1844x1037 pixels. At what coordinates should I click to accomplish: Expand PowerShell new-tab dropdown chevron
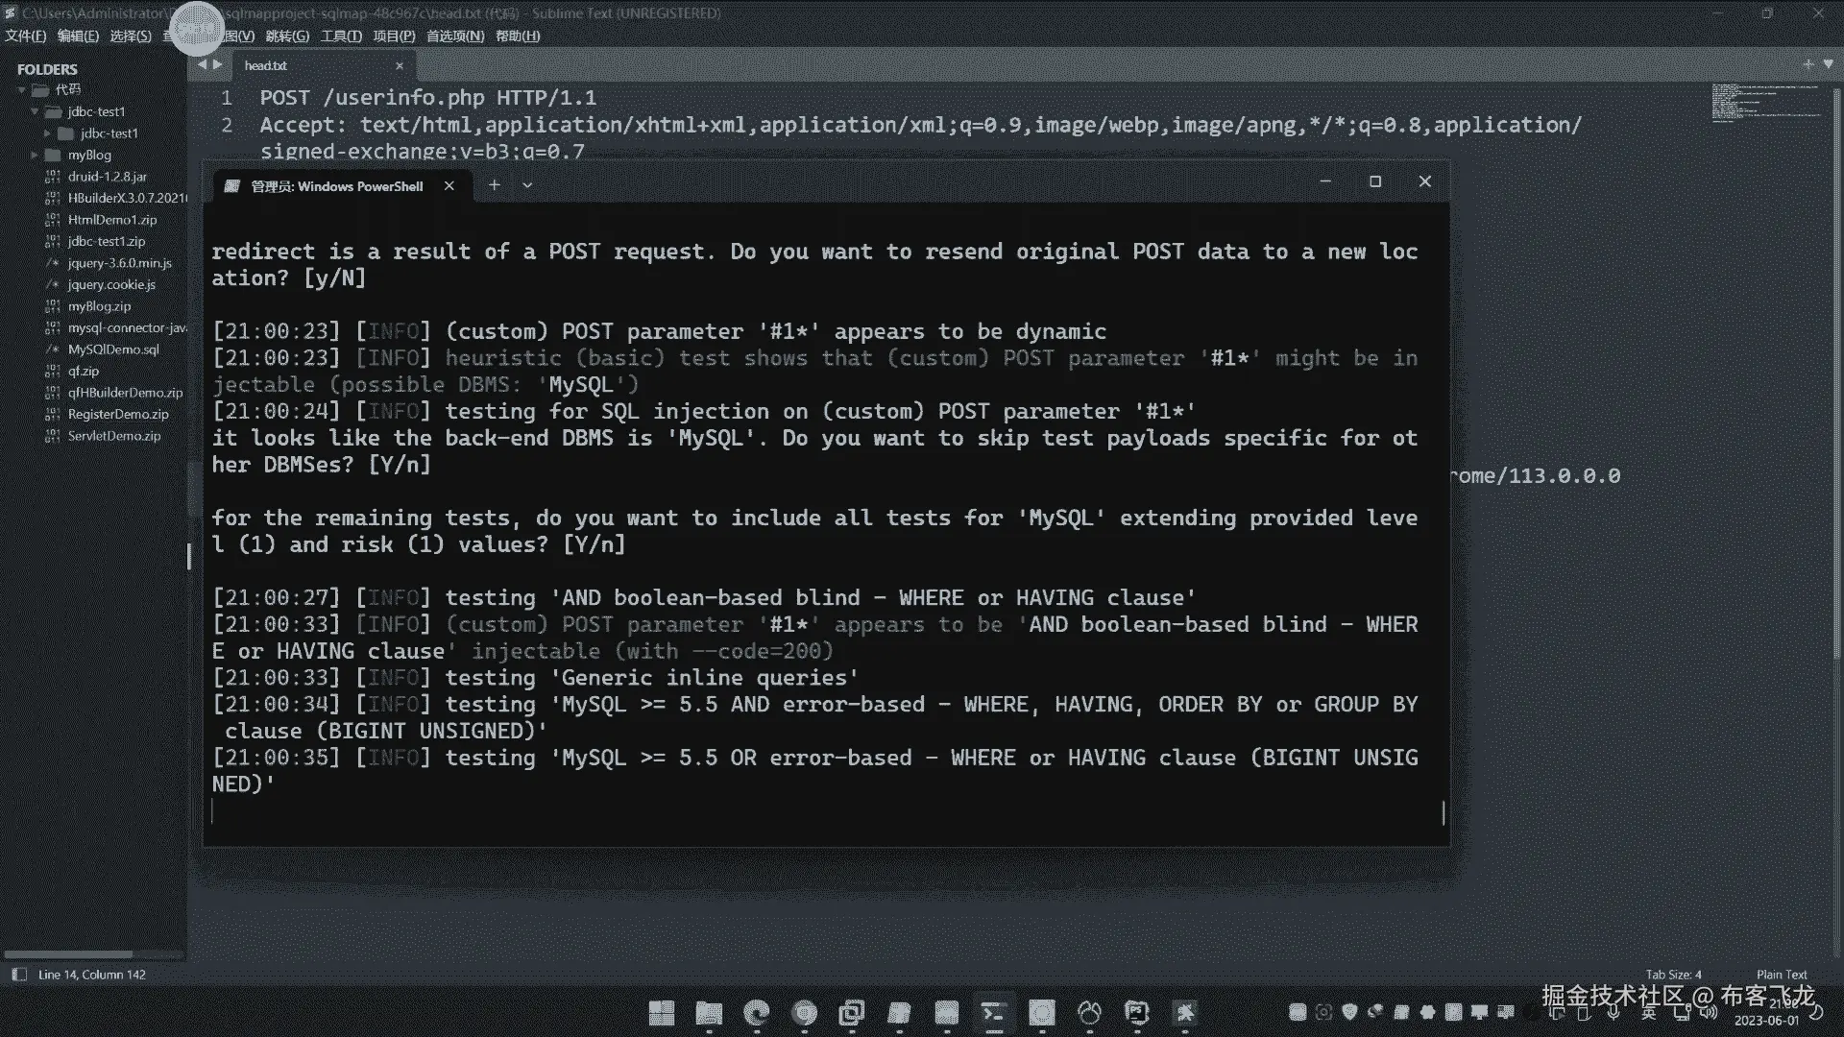(527, 185)
